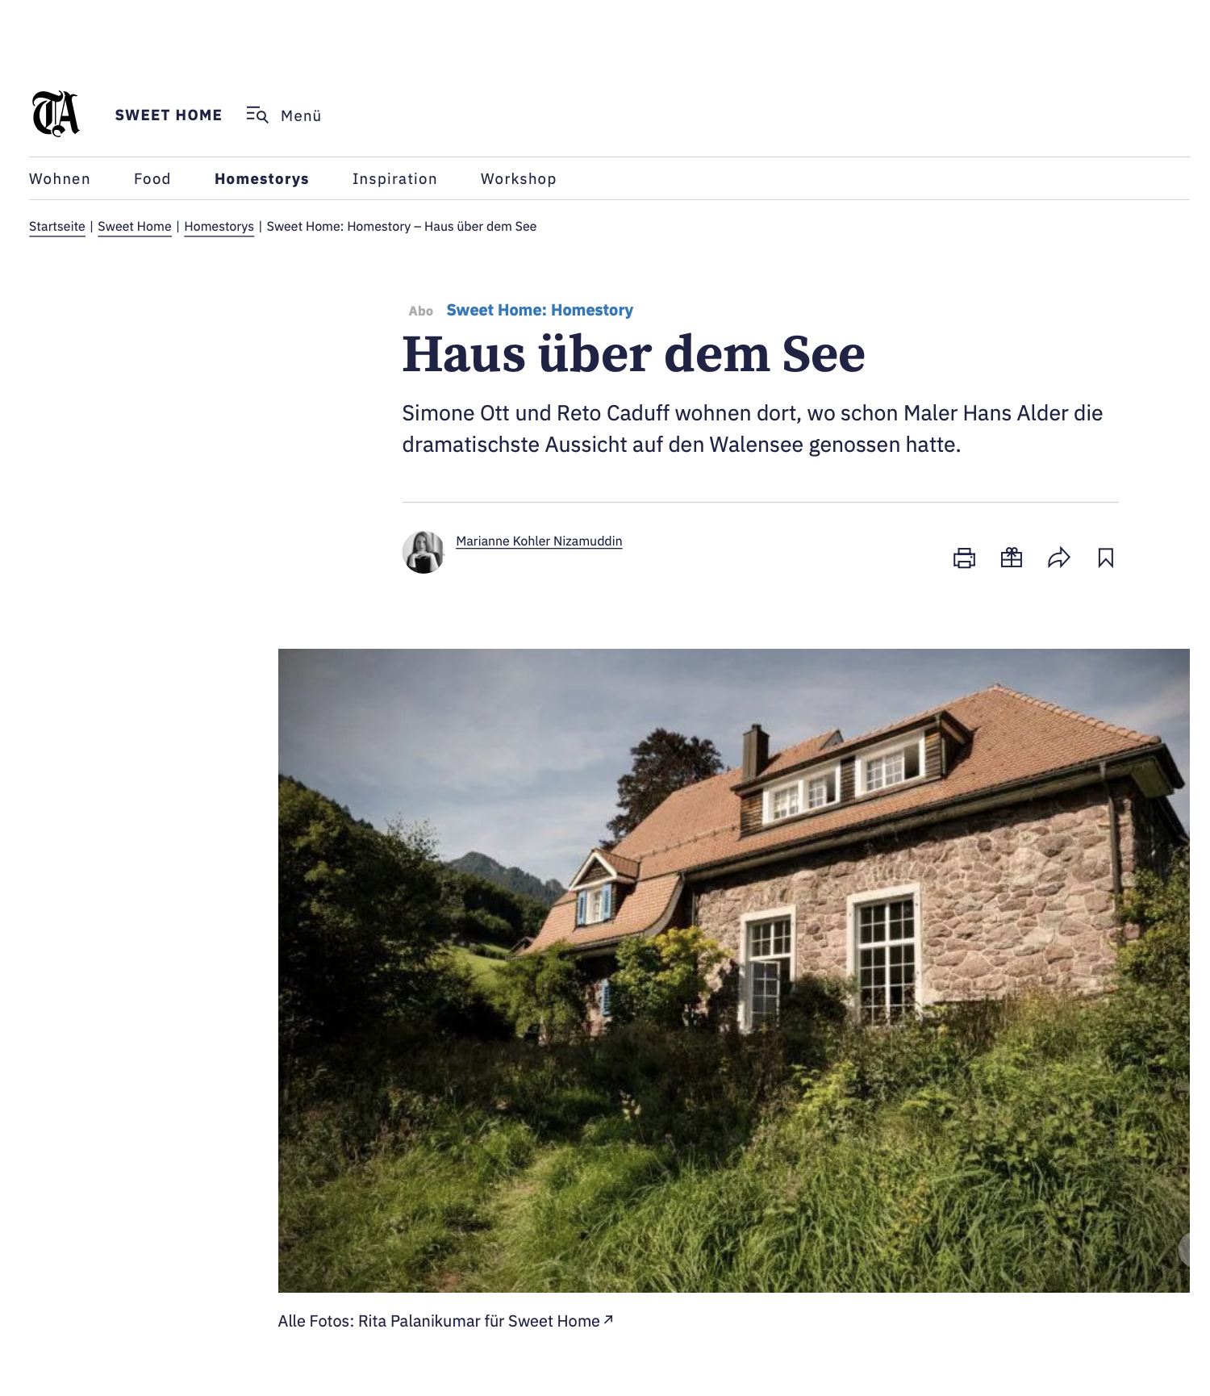
Task: Open the Wohnen section
Action: 60,179
